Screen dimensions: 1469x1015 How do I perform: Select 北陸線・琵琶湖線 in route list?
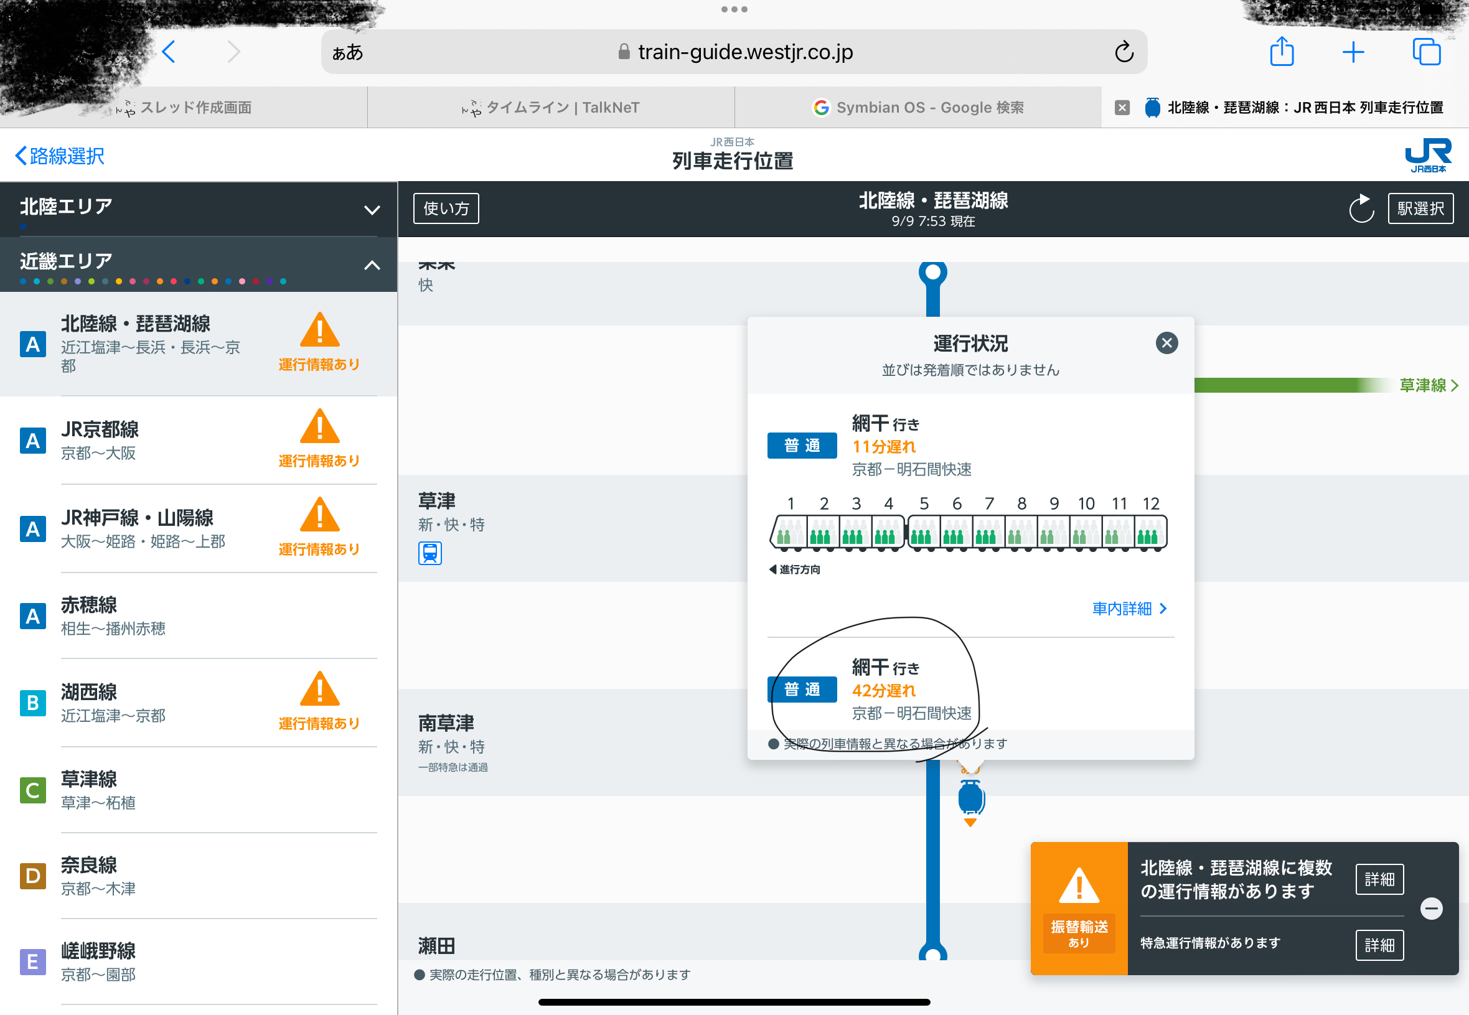(x=199, y=344)
